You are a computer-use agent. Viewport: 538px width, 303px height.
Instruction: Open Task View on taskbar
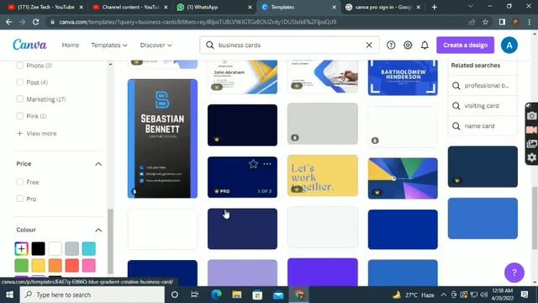coord(194,295)
